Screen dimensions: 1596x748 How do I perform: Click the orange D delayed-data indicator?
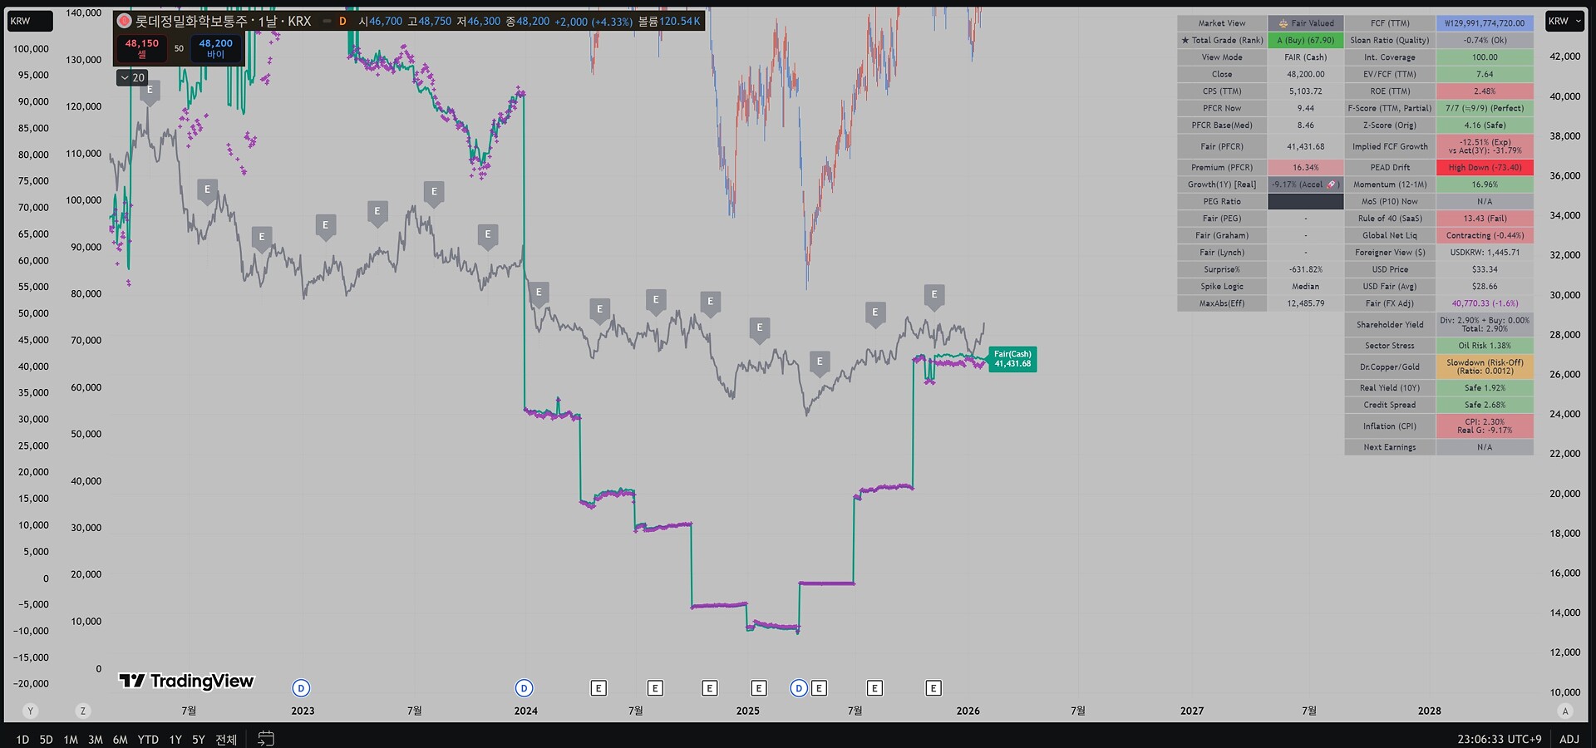[342, 21]
